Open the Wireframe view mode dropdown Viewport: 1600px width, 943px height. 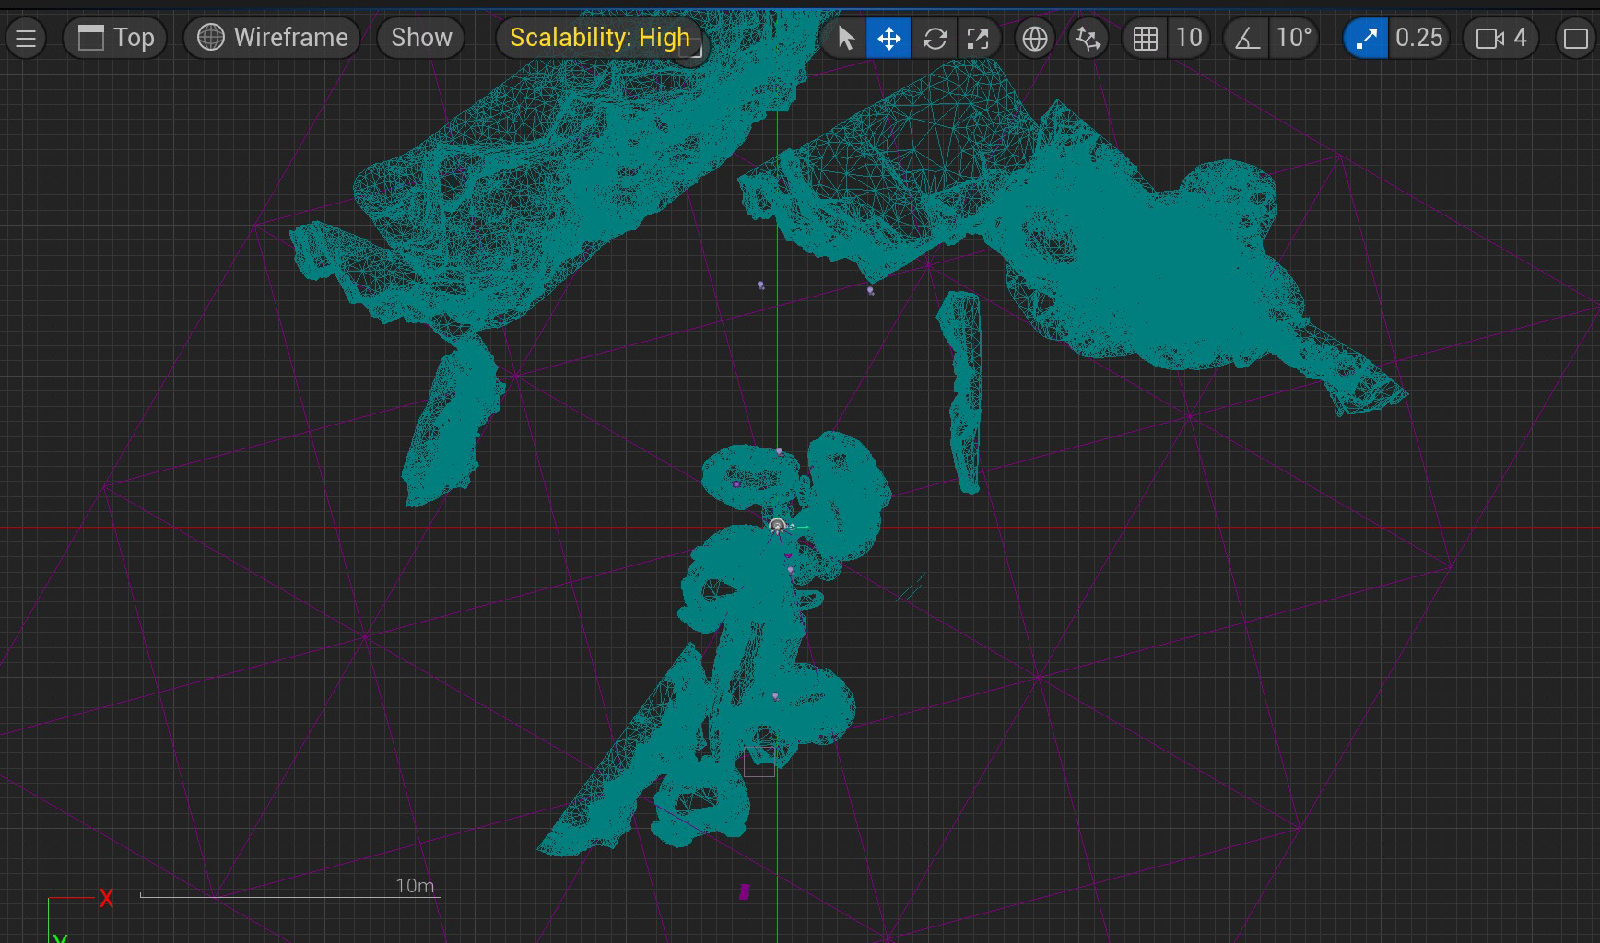click(x=272, y=38)
